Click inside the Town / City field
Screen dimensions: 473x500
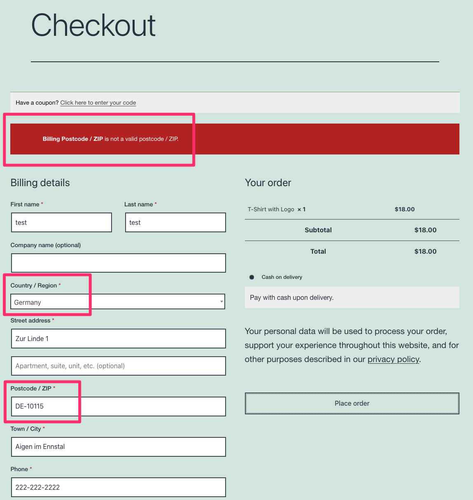[x=118, y=447]
